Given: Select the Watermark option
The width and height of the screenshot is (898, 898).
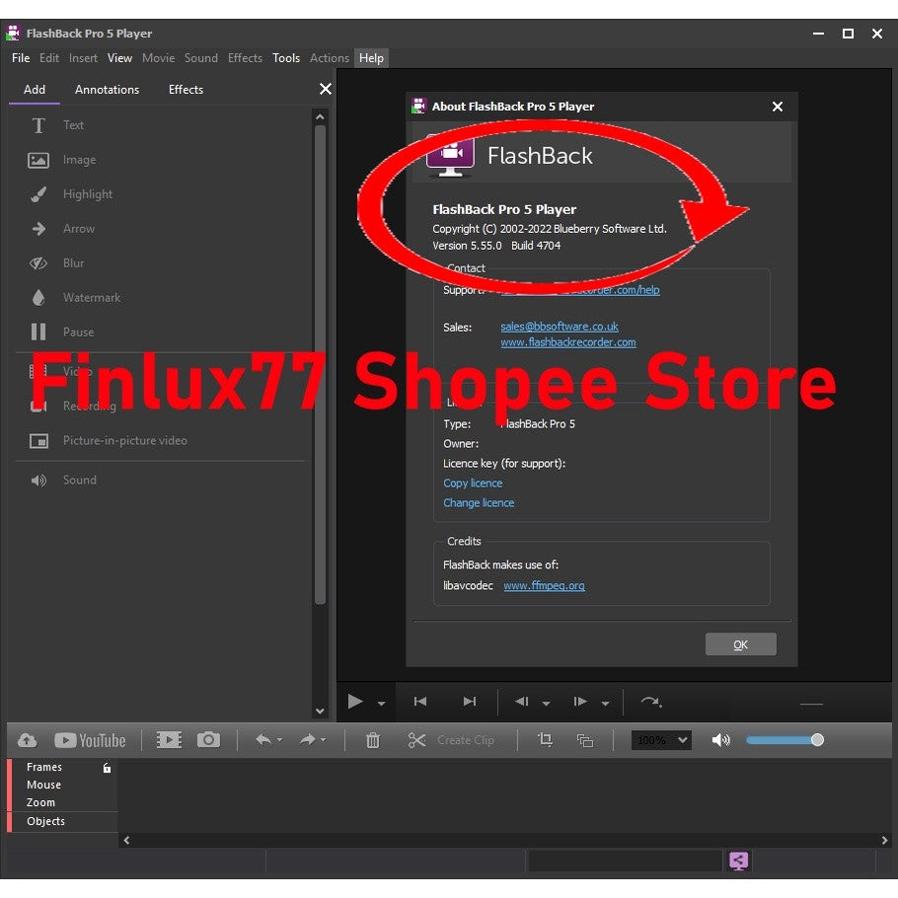Looking at the screenshot, I should click(91, 298).
